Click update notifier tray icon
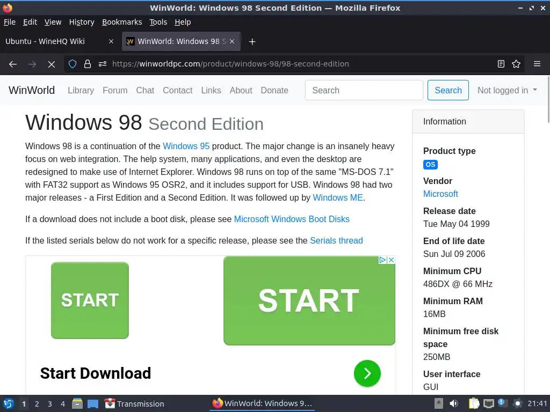 (502, 403)
